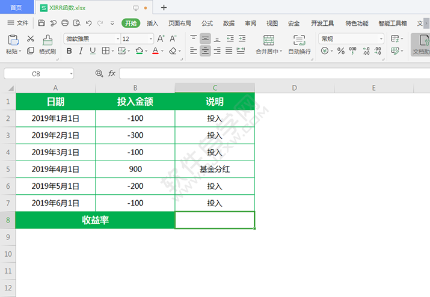The height and width of the screenshot is (297, 430).
Task: Click the new tab plus button
Action: [164, 7]
